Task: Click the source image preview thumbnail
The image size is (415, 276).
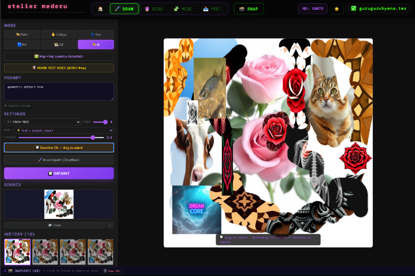Action: (x=59, y=204)
